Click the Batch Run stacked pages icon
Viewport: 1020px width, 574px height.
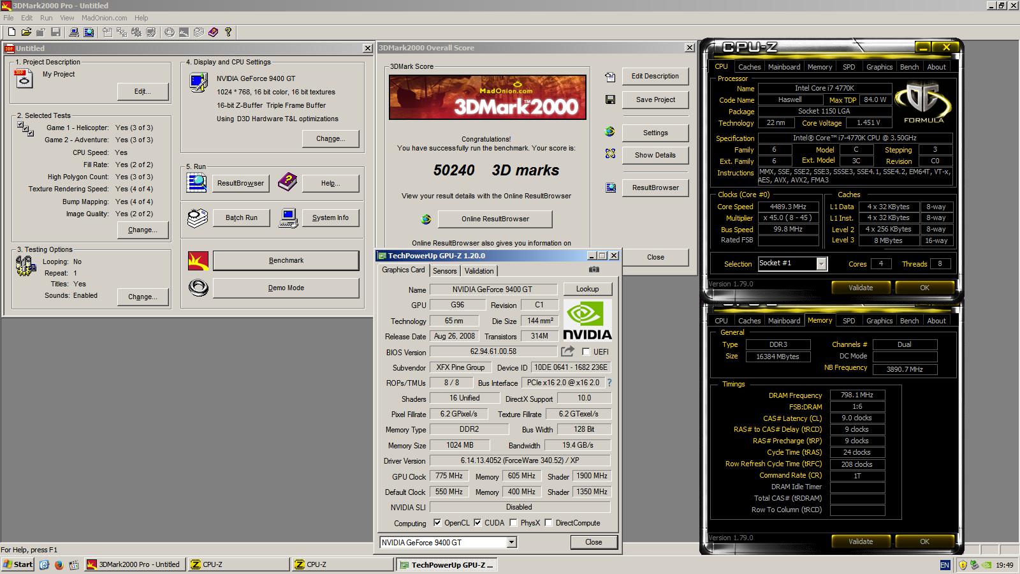pyautogui.click(x=197, y=218)
